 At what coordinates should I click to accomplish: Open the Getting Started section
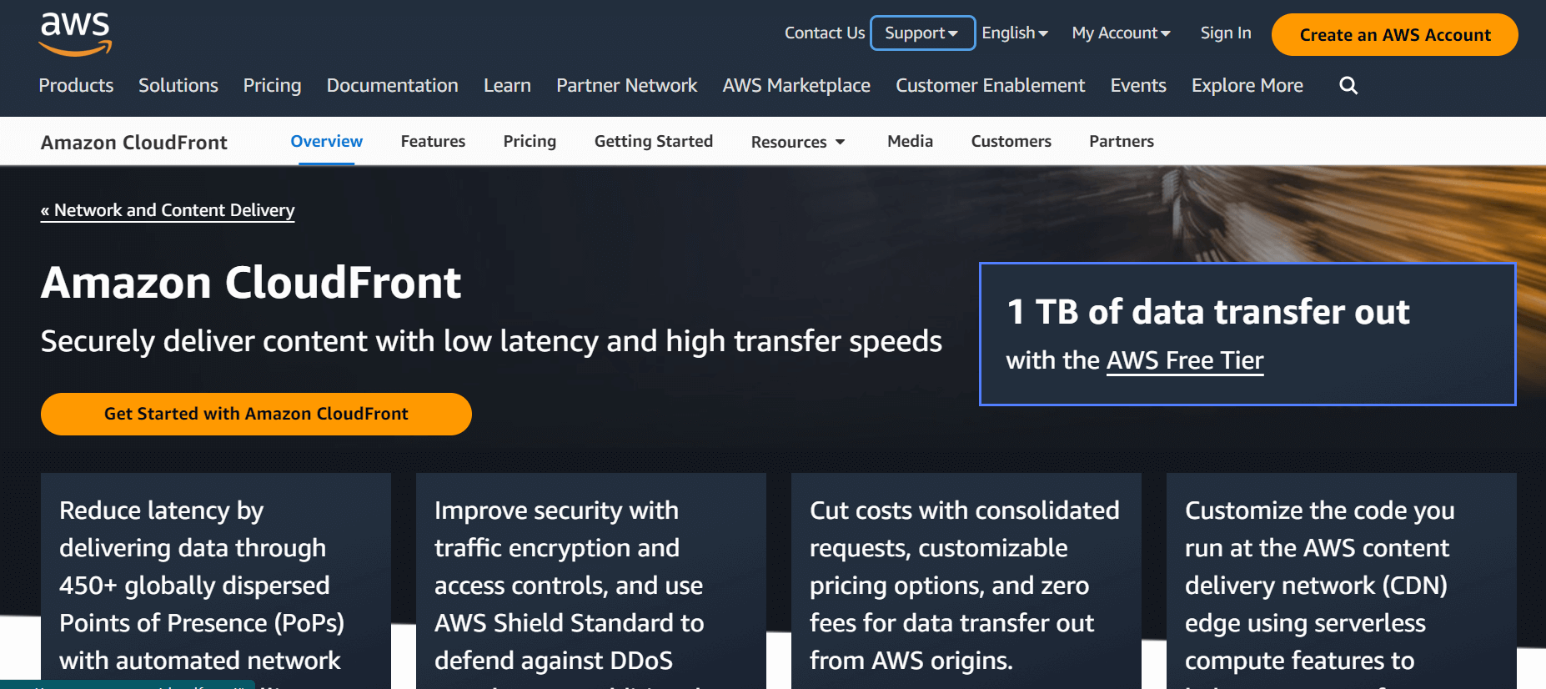tap(653, 141)
